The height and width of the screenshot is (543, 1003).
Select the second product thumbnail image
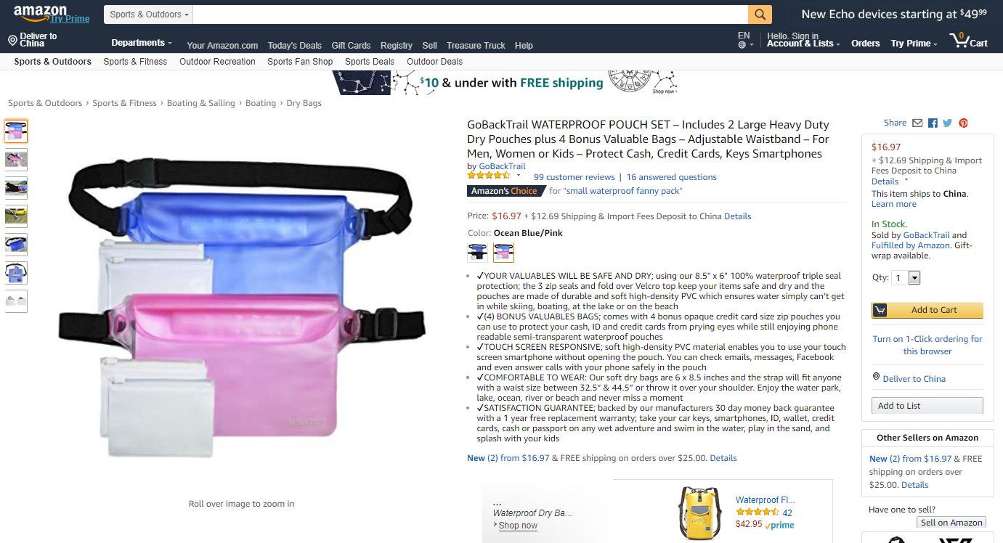click(16, 160)
